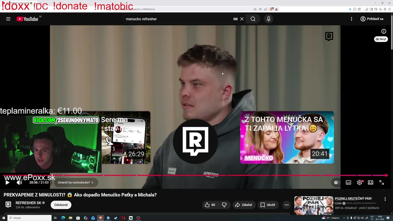This screenshot has height=221, width=393.
Task: Open Windows Start menu
Action: pos(4,218)
